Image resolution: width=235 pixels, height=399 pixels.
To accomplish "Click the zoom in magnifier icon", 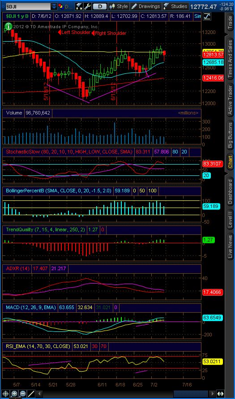I will coord(14,394).
